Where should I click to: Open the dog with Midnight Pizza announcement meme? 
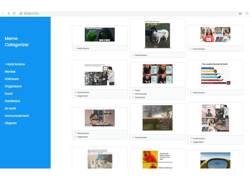point(100,159)
